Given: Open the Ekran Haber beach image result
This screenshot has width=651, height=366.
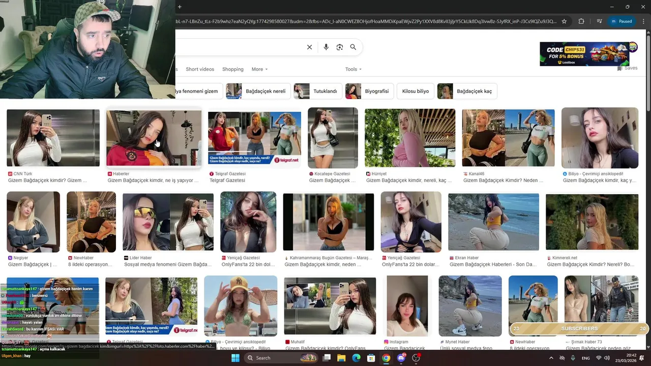Looking at the screenshot, I should (x=493, y=222).
